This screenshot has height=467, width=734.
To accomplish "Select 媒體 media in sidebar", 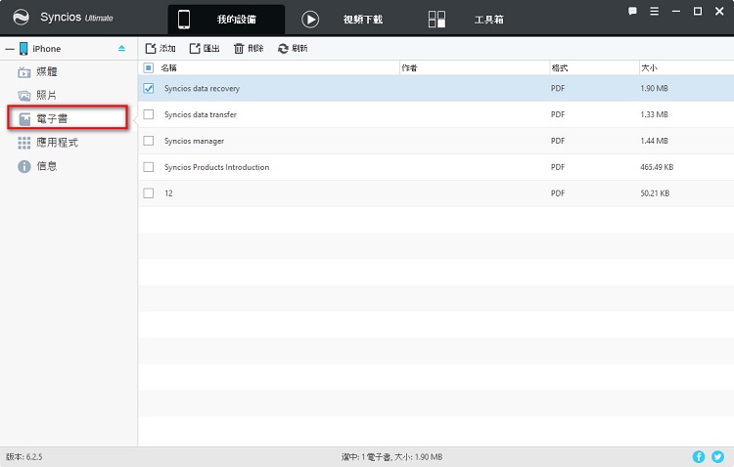I will coord(47,71).
